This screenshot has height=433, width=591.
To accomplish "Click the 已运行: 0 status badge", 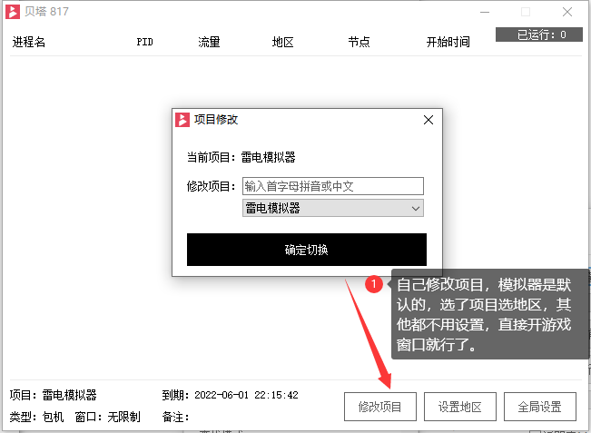I will (539, 34).
